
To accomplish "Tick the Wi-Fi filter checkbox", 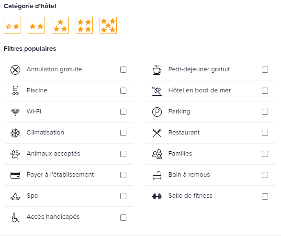I will tap(123, 112).
